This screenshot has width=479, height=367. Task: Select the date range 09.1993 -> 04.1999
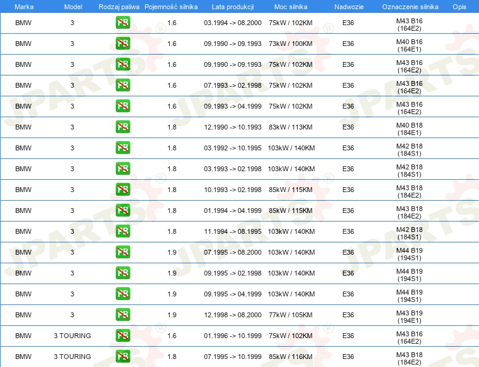point(233,106)
